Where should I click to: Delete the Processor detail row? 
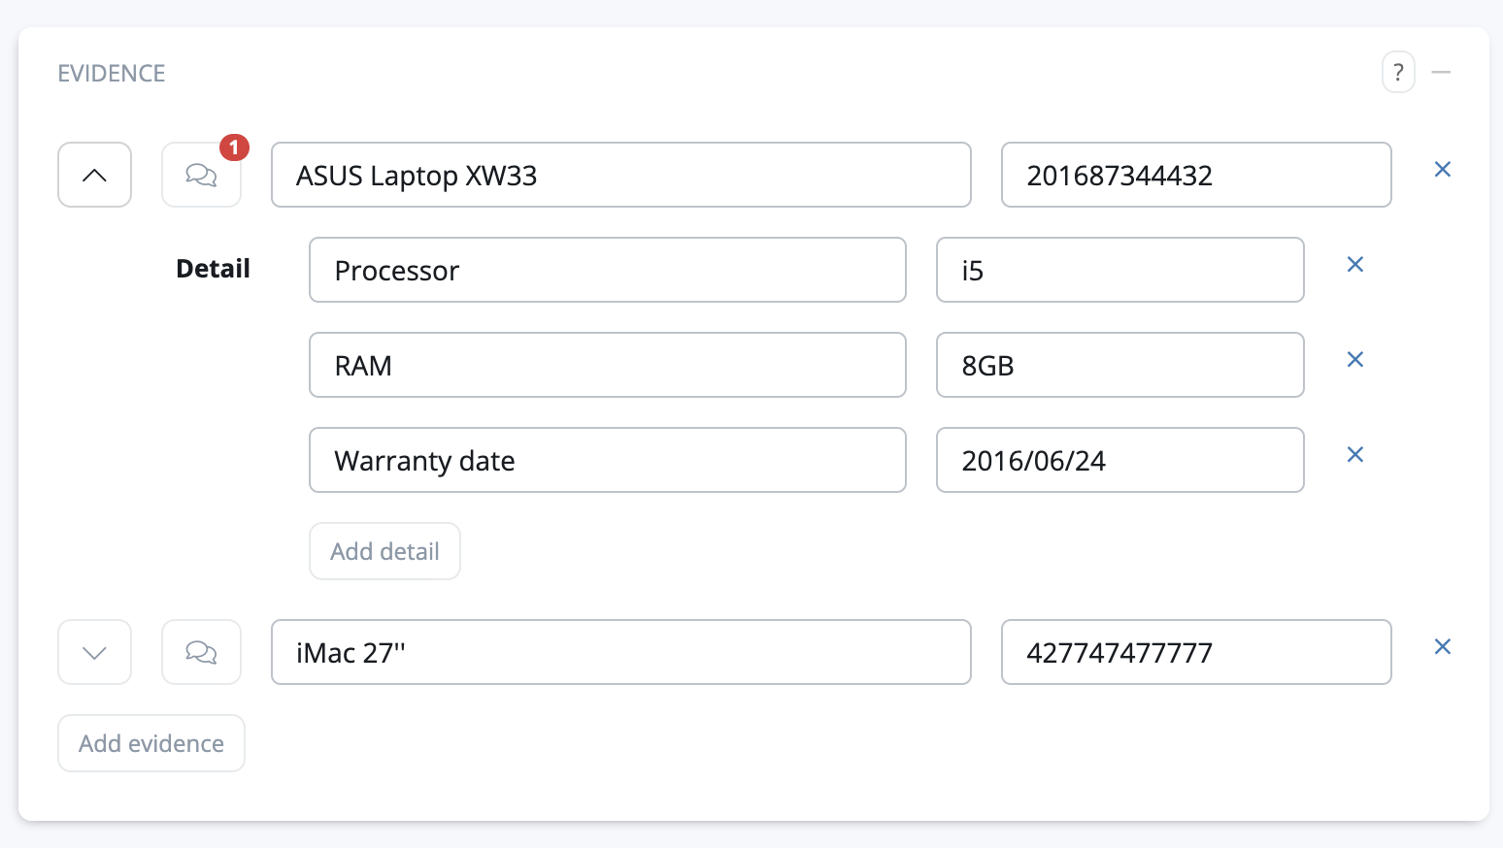pos(1354,265)
